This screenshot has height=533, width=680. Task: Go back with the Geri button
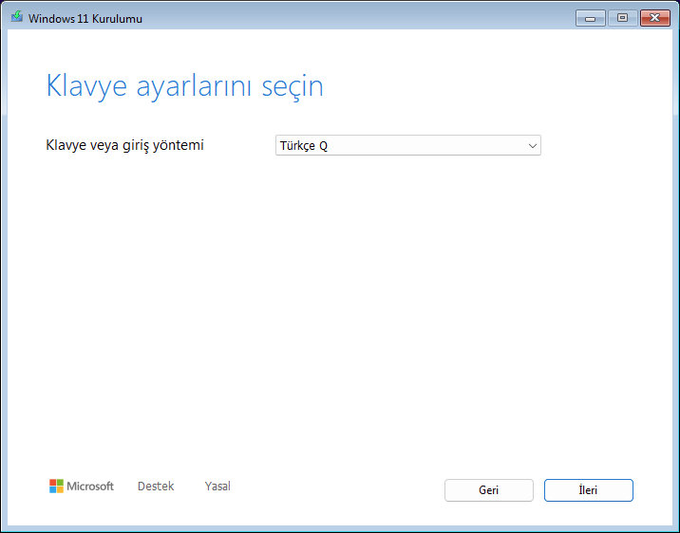(x=489, y=490)
